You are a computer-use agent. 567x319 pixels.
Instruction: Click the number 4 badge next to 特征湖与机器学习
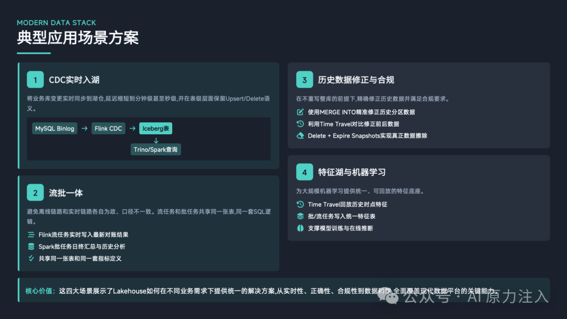(304, 172)
